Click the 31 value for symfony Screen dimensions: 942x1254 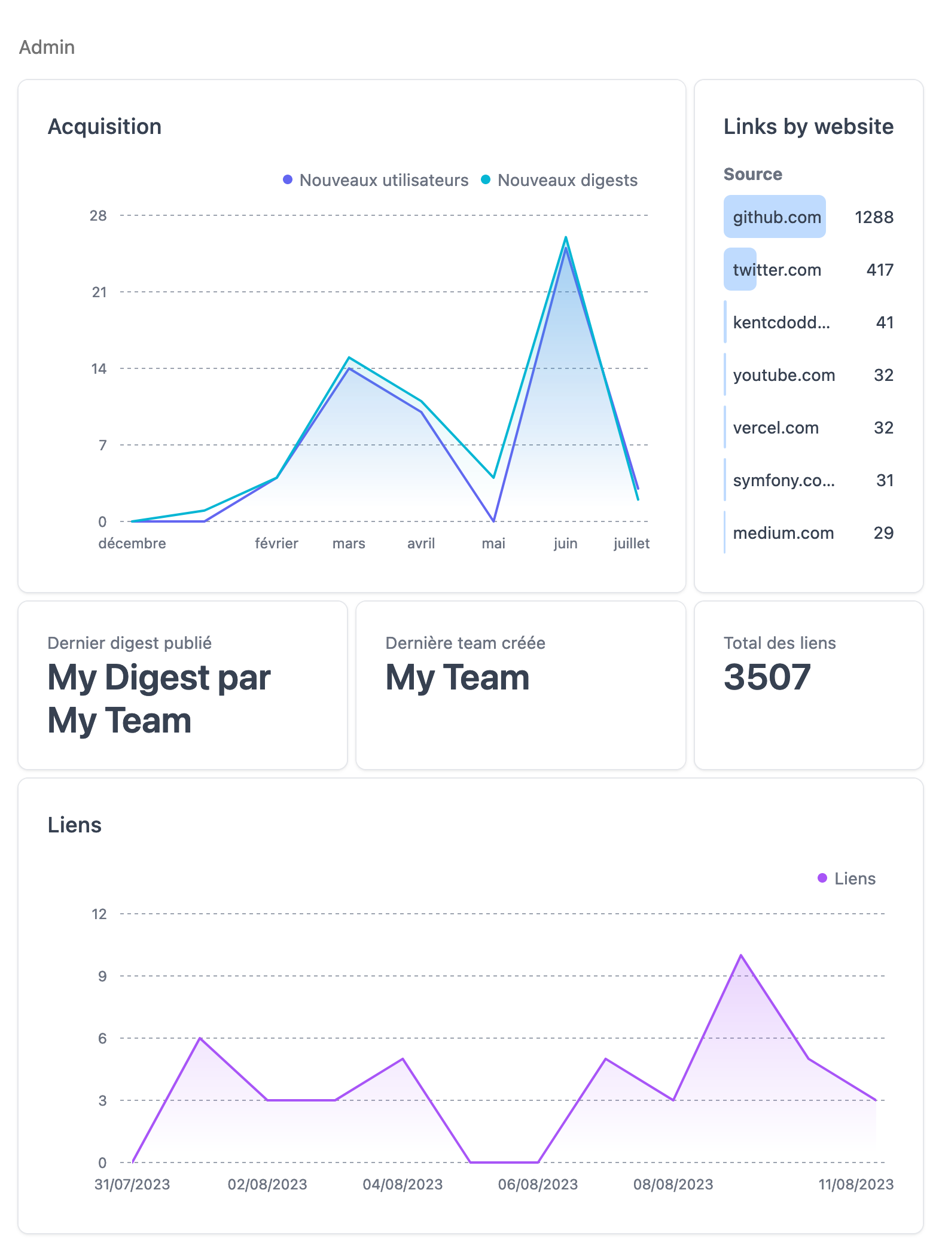(x=885, y=480)
